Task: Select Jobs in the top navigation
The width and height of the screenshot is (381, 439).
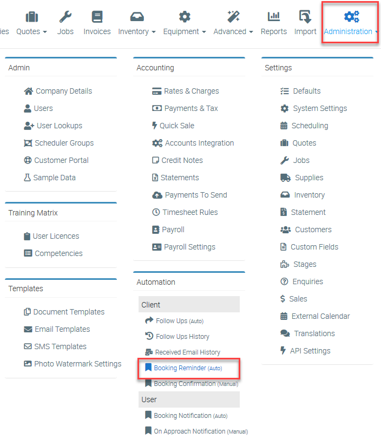Action: (x=65, y=24)
